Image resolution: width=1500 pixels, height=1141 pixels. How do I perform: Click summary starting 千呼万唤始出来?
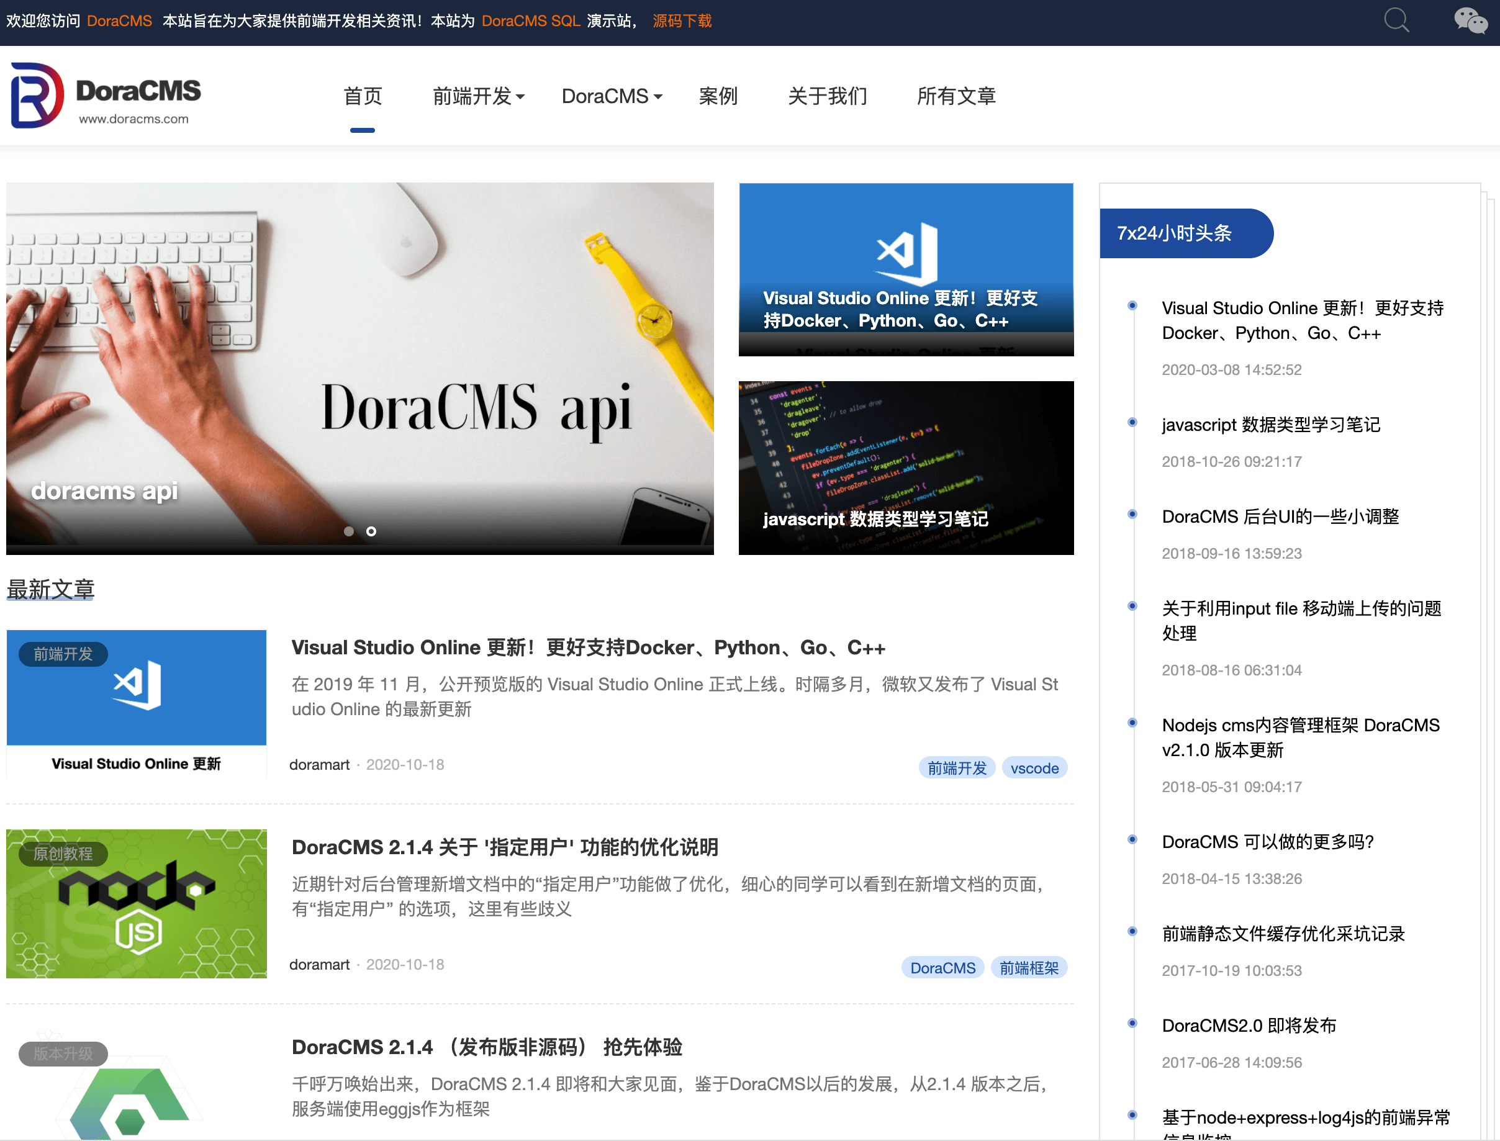[670, 1096]
